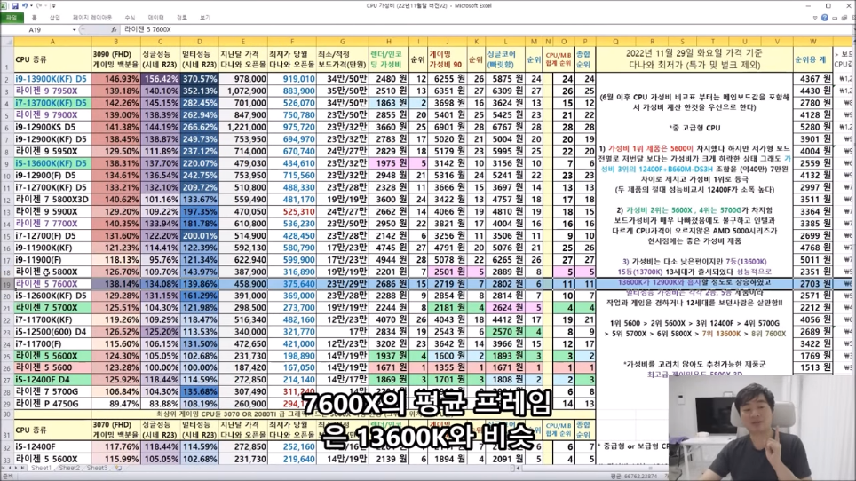856x481 pixels.
Task: Select column W header
Action: (812, 42)
